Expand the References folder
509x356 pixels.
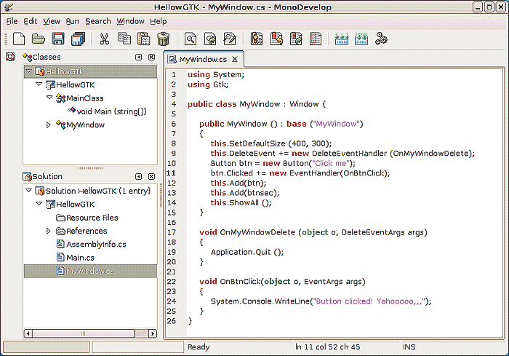49,231
